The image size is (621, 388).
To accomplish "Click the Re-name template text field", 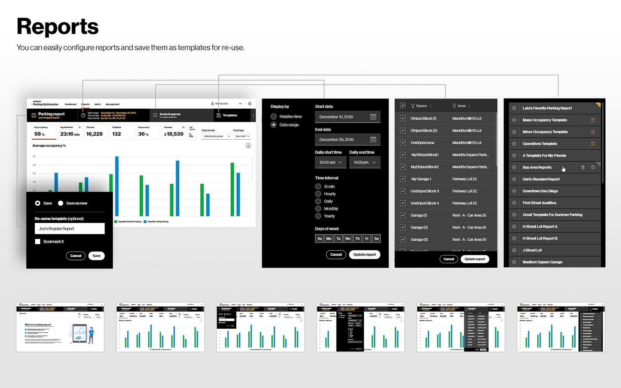I will (69, 229).
